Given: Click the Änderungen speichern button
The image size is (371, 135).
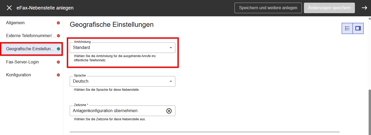Looking at the screenshot, I should (x=329, y=8).
